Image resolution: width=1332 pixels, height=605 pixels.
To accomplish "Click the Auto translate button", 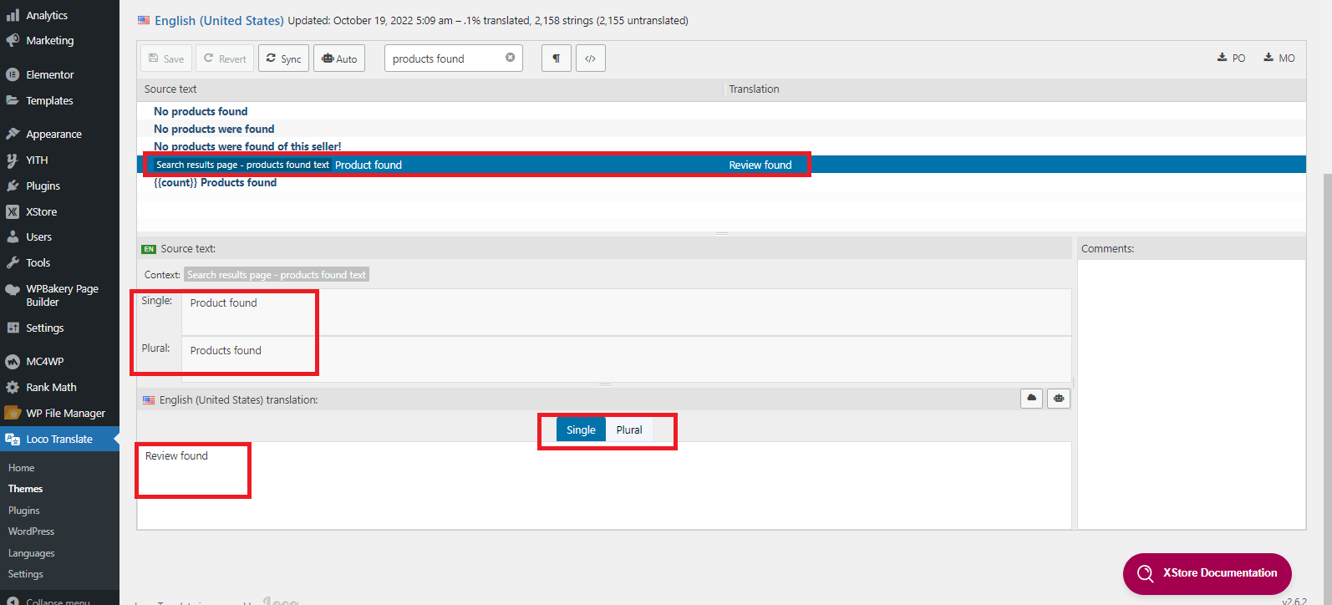I will (x=339, y=58).
